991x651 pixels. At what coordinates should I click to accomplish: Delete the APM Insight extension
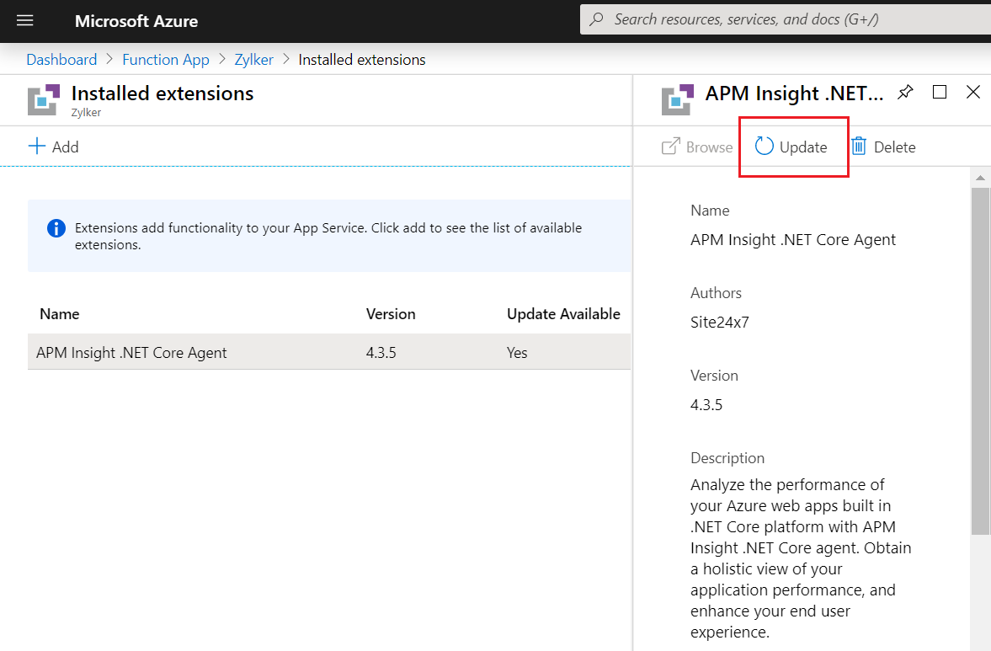pos(883,147)
